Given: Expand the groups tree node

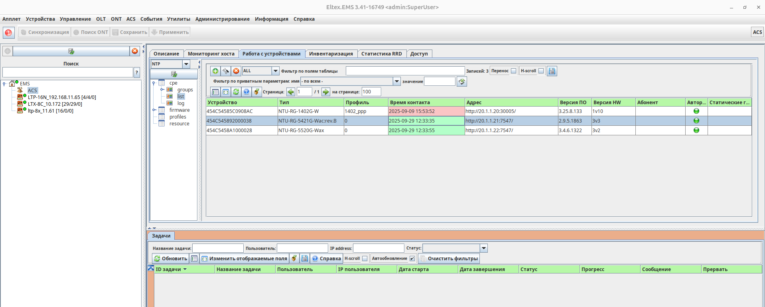Looking at the screenshot, I should click(x=162, y=90).
